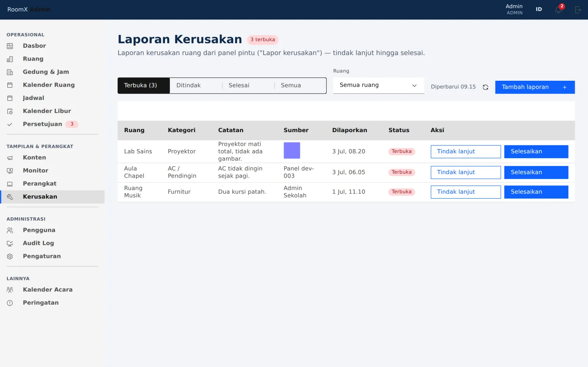Open the Semua ruang dropdown
This screenshot has height=367, width=588.
(x=379, y=85)
